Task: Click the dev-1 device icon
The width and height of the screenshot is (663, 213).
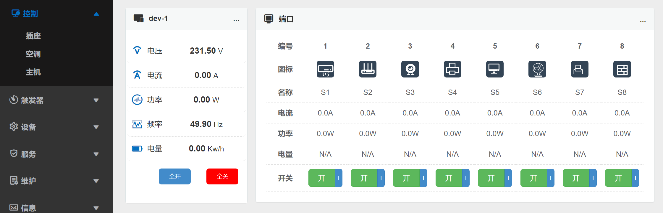Action: (138, 18)
